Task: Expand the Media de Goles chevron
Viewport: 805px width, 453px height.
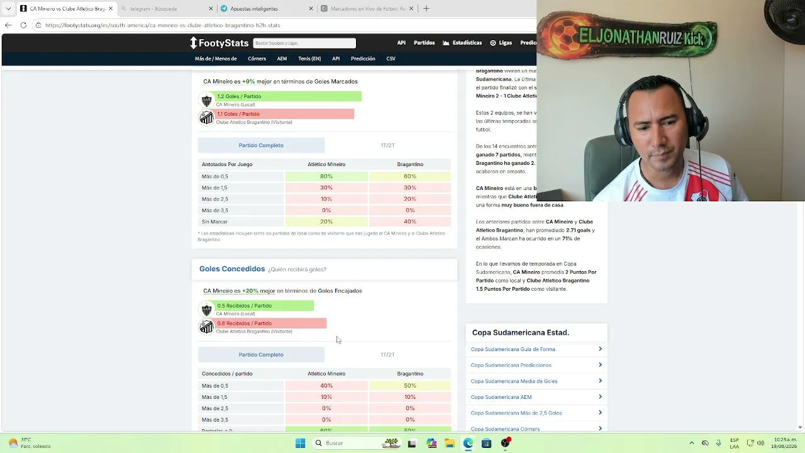Action: click(600, 381)
